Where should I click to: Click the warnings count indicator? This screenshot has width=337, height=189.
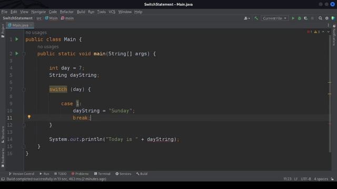317,31
